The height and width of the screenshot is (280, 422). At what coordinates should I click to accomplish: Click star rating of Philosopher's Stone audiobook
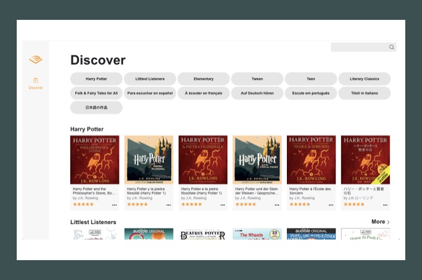[x=83, y=204]
